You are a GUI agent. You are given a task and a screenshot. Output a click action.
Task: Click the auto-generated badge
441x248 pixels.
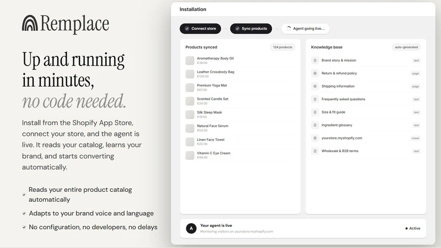tap(406, 47)
